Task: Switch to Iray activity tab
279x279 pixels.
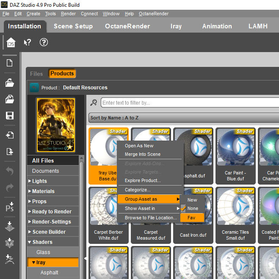Action: [176, 26]
